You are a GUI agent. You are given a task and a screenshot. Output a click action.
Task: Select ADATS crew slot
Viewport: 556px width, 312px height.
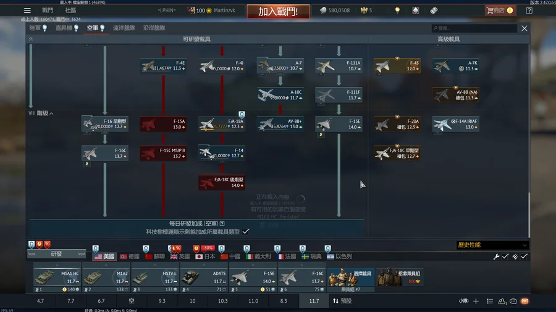[203, 277]
